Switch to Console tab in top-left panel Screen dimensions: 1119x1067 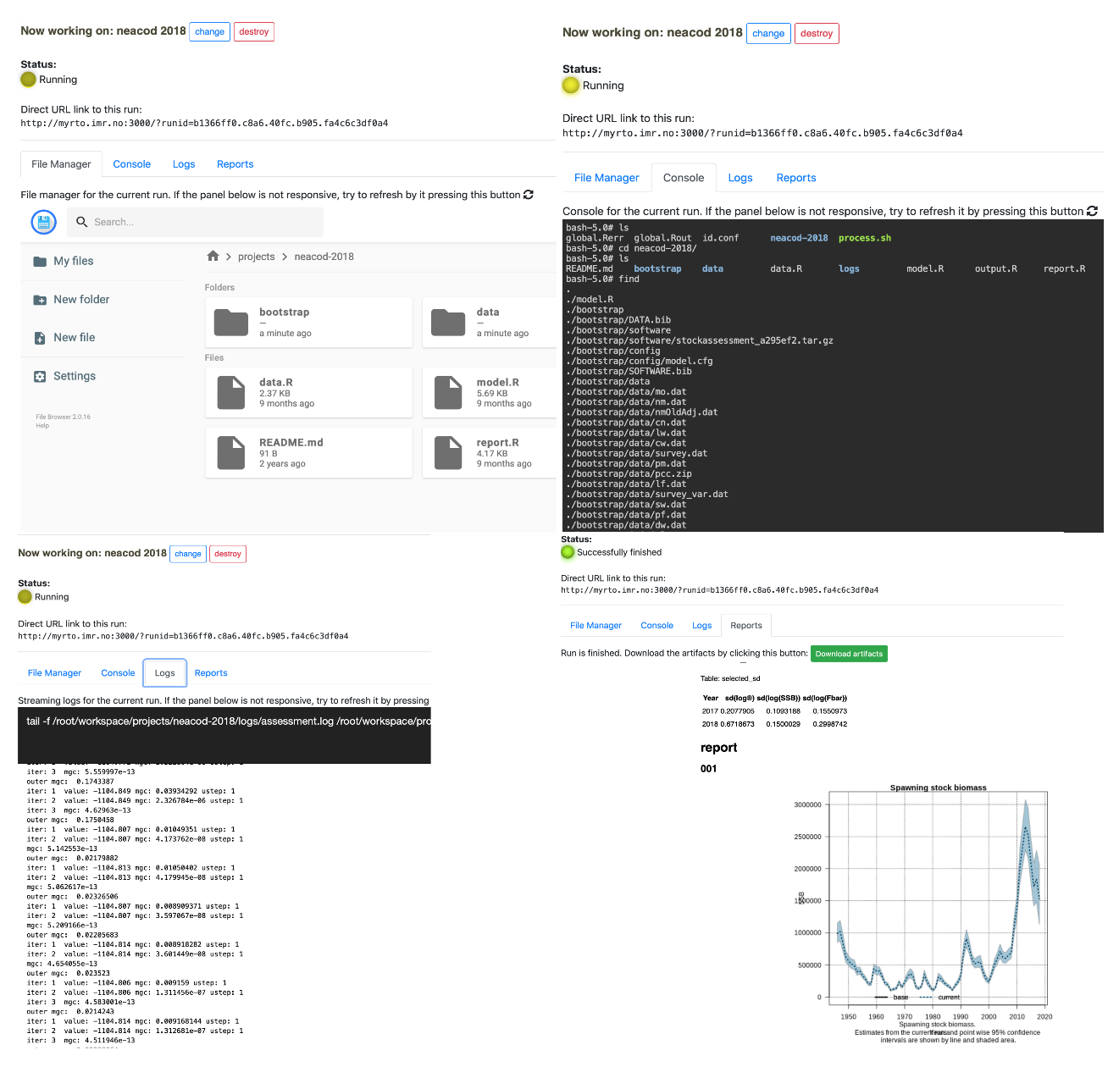(131, 164)
